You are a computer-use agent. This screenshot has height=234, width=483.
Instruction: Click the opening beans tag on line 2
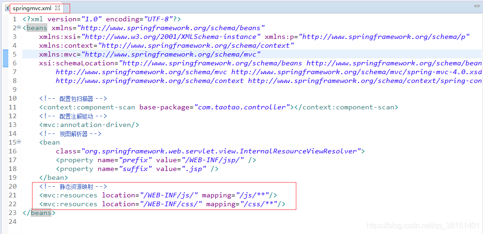coord(35,28)
